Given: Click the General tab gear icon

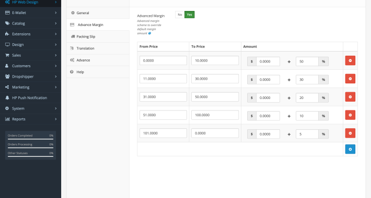Looking at the screenshot, I should click(x=73, y=13).
